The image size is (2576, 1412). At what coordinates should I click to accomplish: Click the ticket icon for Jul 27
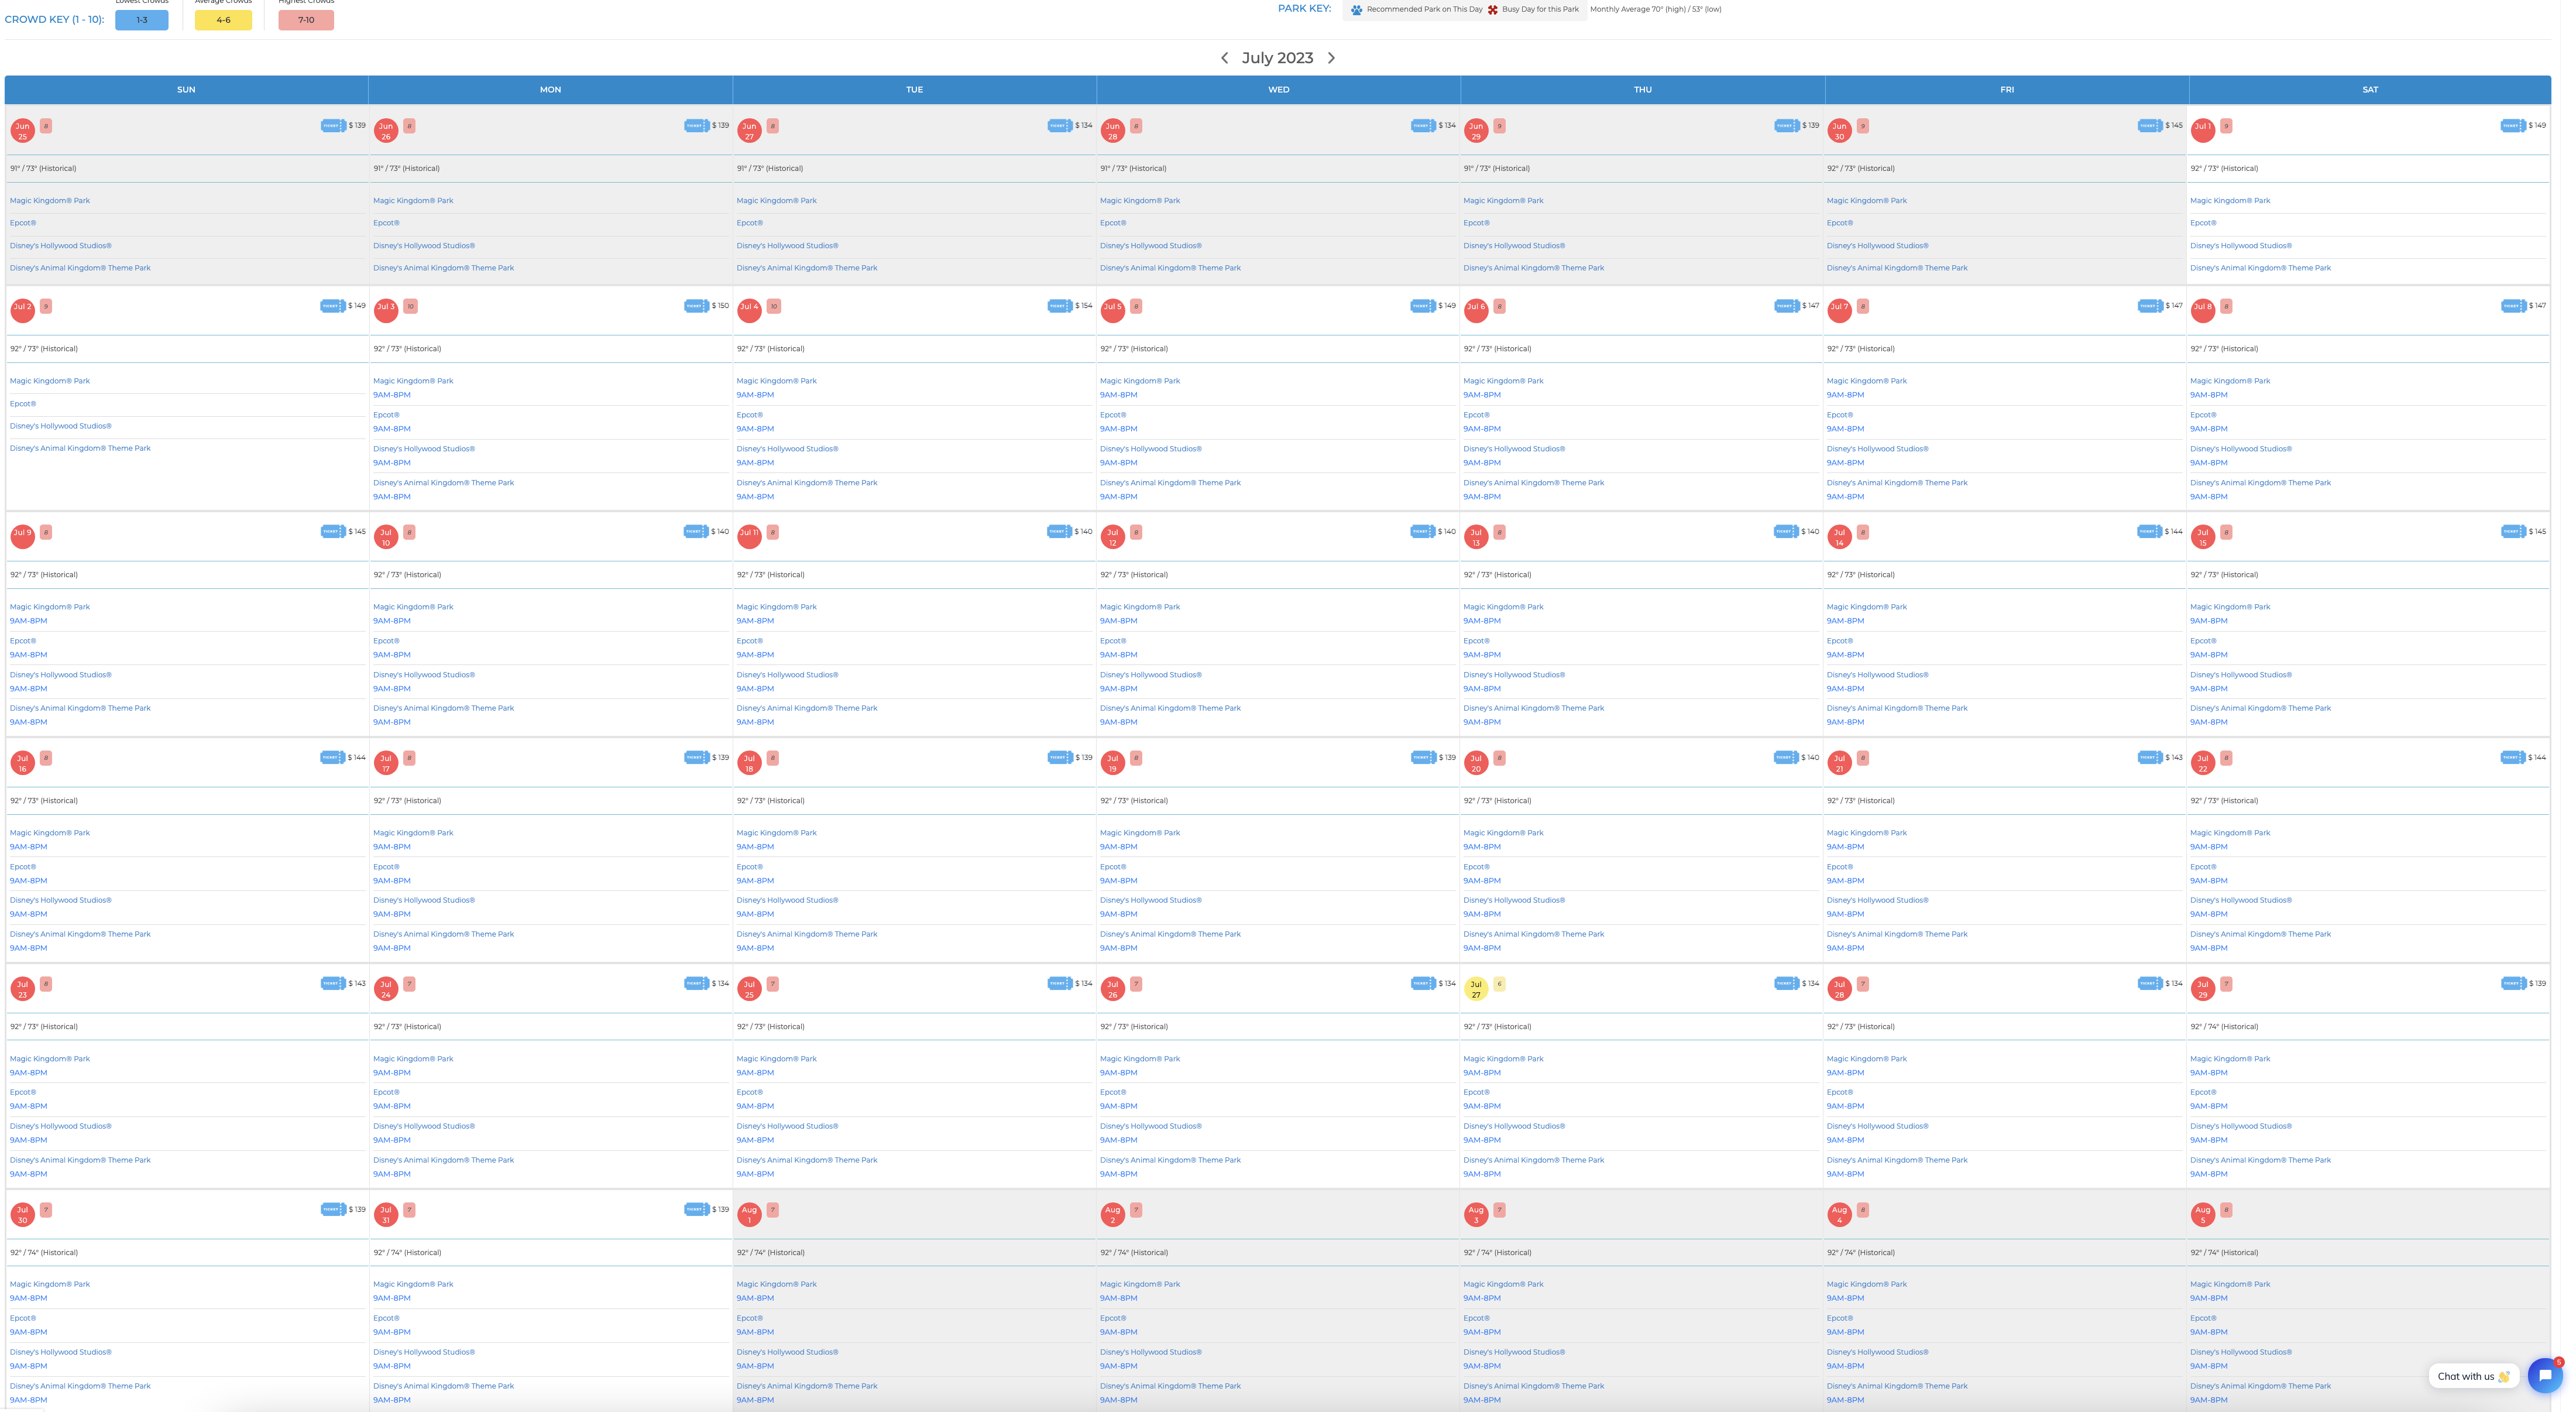click(x=1787, y=983)
